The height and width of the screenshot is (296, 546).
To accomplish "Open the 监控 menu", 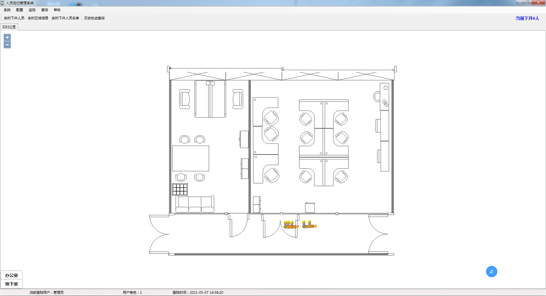I will pyautogui.click(x=32, y=10).
